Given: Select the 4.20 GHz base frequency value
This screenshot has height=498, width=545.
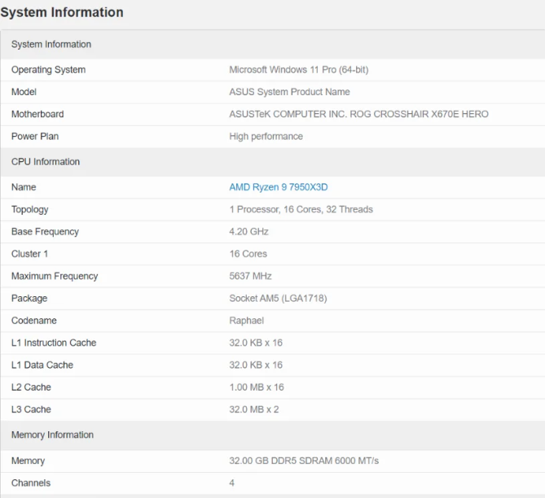Looking at the screenshot, I should [248, 232].
